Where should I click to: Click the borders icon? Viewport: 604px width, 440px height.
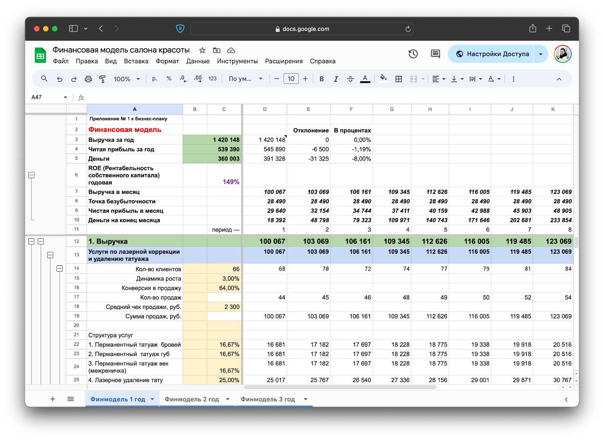tap(399, 79)
